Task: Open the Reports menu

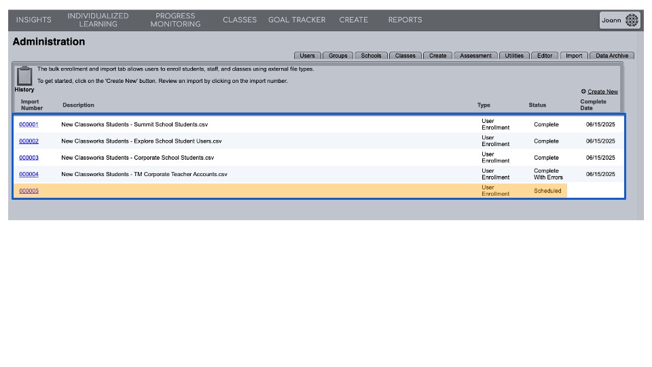Action: [405, 20]
